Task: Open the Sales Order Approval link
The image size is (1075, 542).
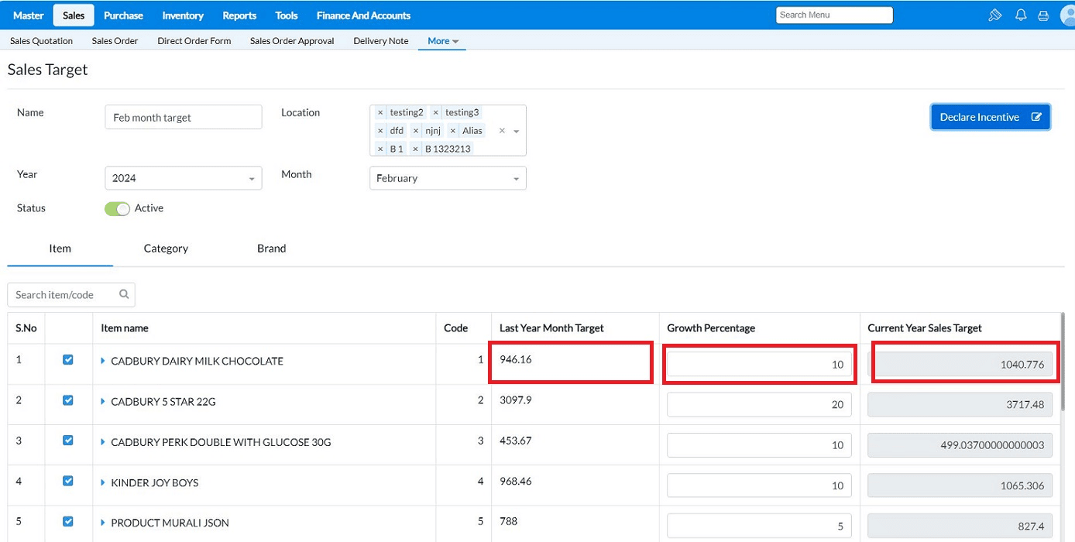Action: pos(292,41)
